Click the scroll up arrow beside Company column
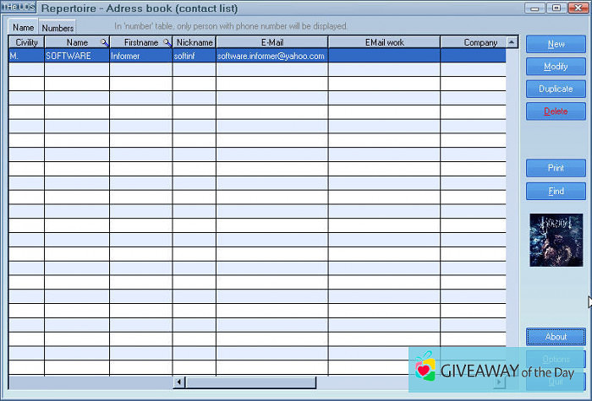This screenshot has height=401, width=592. tap(512, 41)
